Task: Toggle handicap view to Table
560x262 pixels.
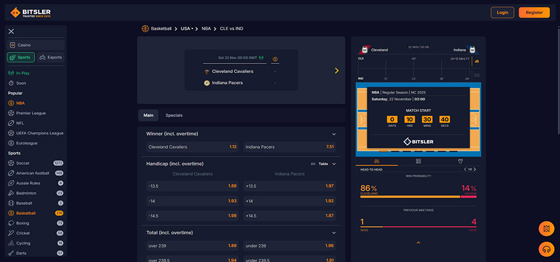Action: click(x=323, y=164)
